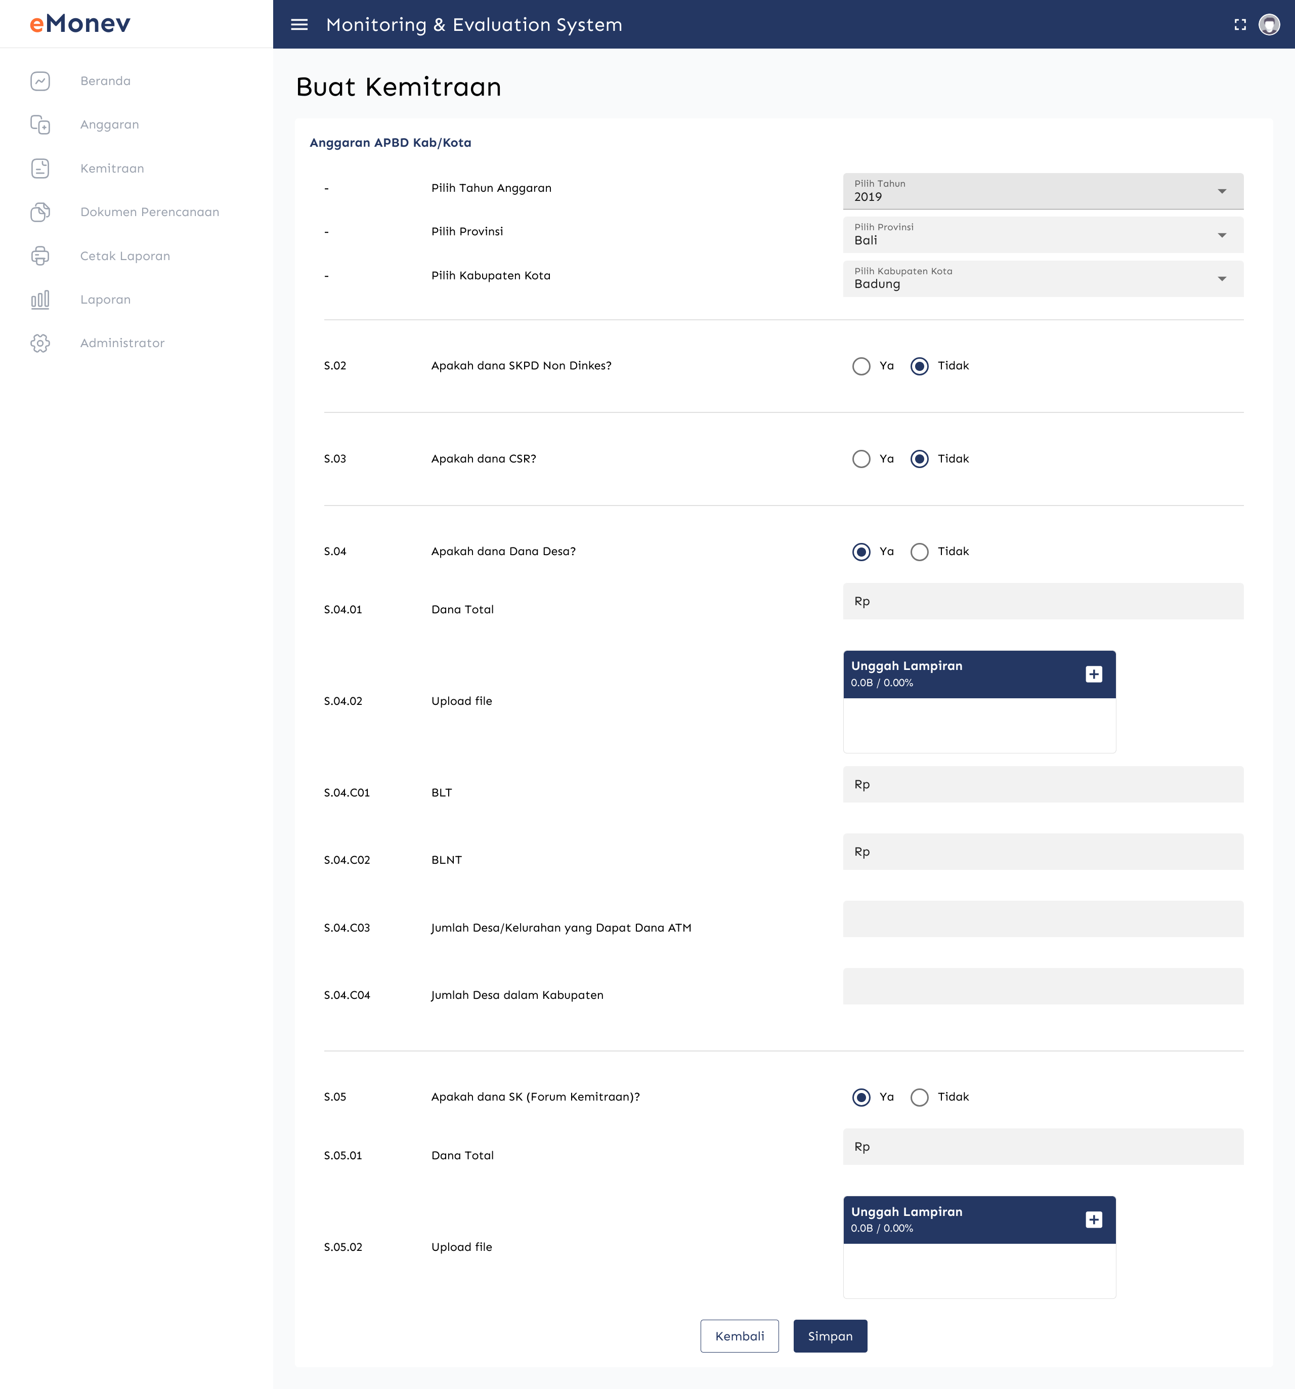Select Ya for dana CSR question

[861, 459]
